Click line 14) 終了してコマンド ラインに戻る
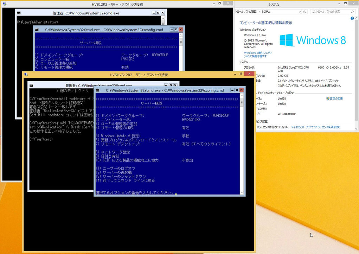The height and width of the screenshot is (254, 359). (x=125, y=180)
